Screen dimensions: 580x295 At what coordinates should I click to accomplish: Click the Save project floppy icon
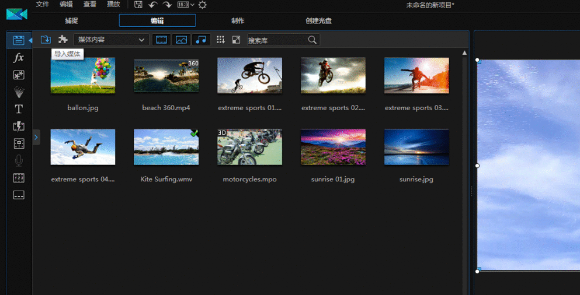tap(138, 5)
